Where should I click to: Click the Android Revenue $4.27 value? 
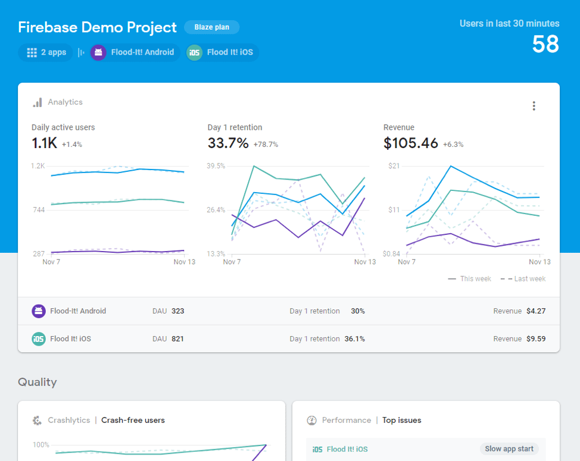(536, 311)
